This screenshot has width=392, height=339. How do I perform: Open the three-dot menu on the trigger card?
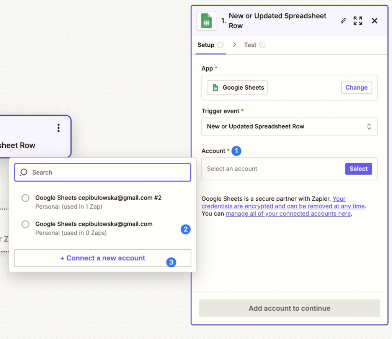pos(58,128)
